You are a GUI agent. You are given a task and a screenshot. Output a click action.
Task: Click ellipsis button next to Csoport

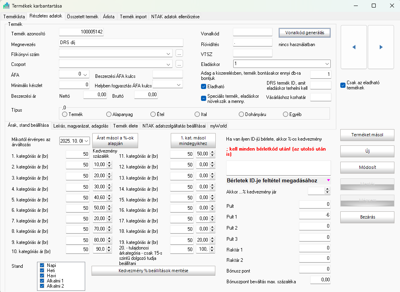pyautogui.click(x=179, y=64)
